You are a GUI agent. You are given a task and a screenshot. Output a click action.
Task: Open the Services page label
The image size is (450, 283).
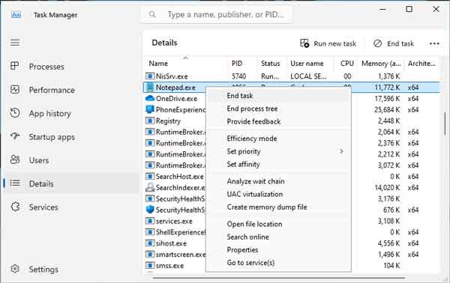point(43,207)
